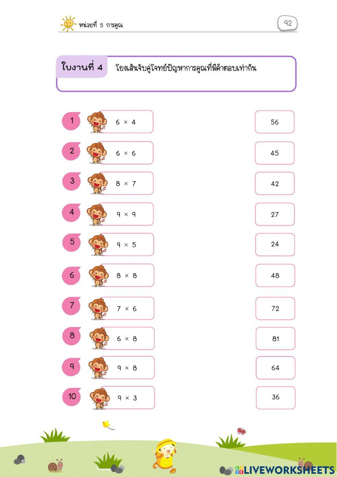Select the 9 × 9 problem box
337x477 pixels.
click(x=127, y=214)
